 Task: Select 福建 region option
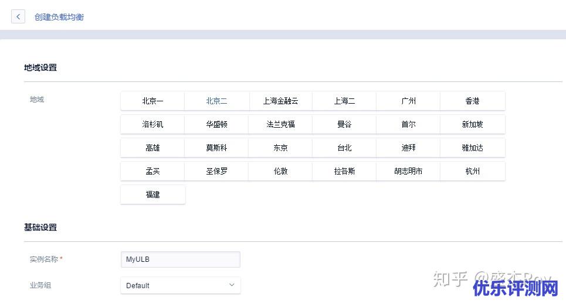click(152, 194)
